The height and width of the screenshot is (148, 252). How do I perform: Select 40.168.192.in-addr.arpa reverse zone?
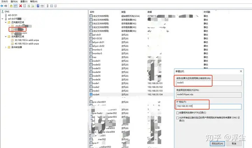pyautogui.click(x=27, y=43)
